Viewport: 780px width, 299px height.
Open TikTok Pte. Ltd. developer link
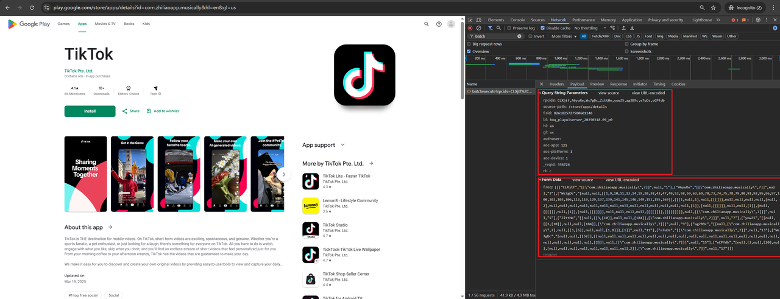(x=79, y=71)
